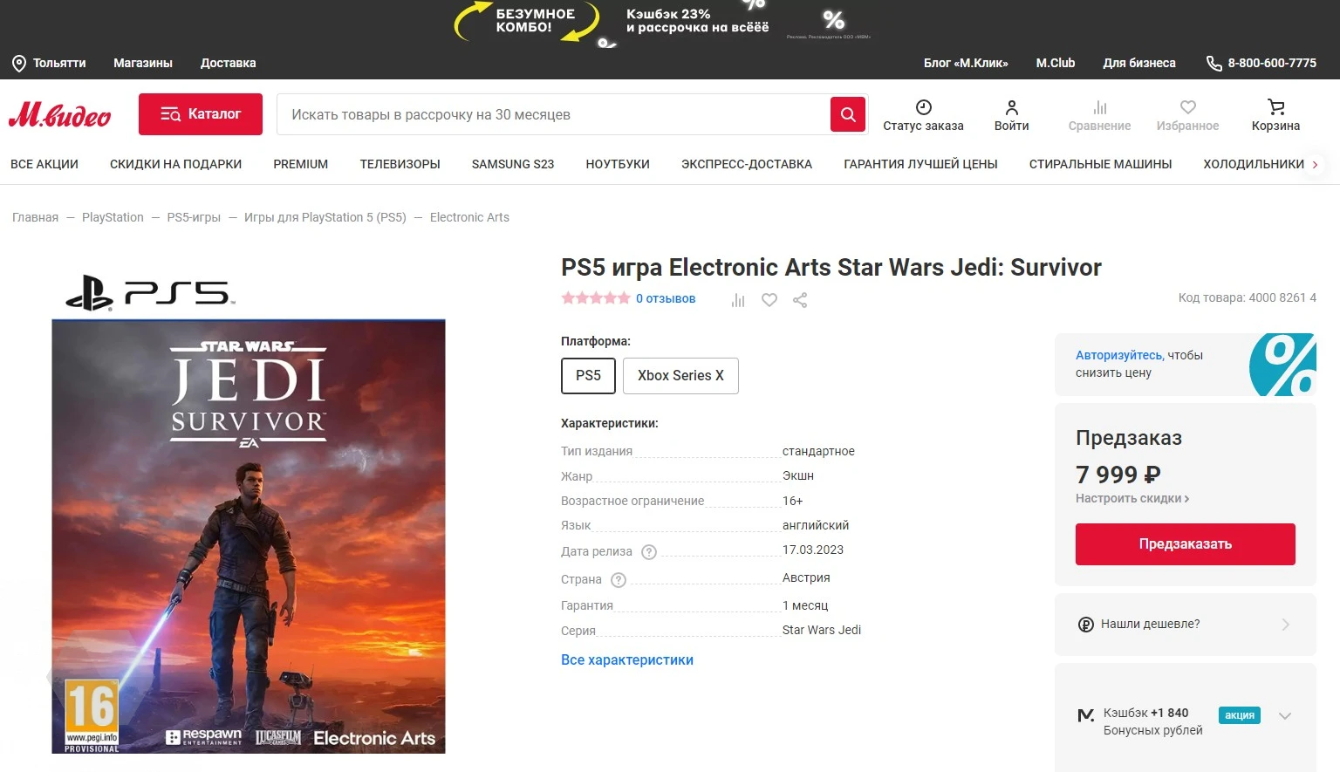
Task: Click help icon next to Дата релиза
Action: 649,551
